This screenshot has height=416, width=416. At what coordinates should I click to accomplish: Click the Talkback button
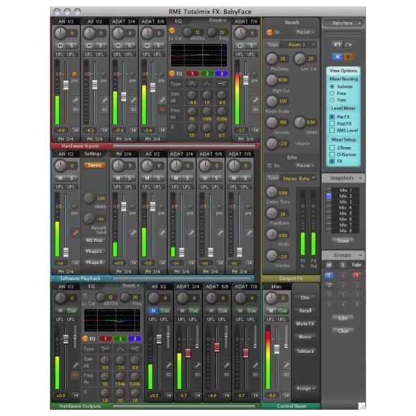(305, 352)
